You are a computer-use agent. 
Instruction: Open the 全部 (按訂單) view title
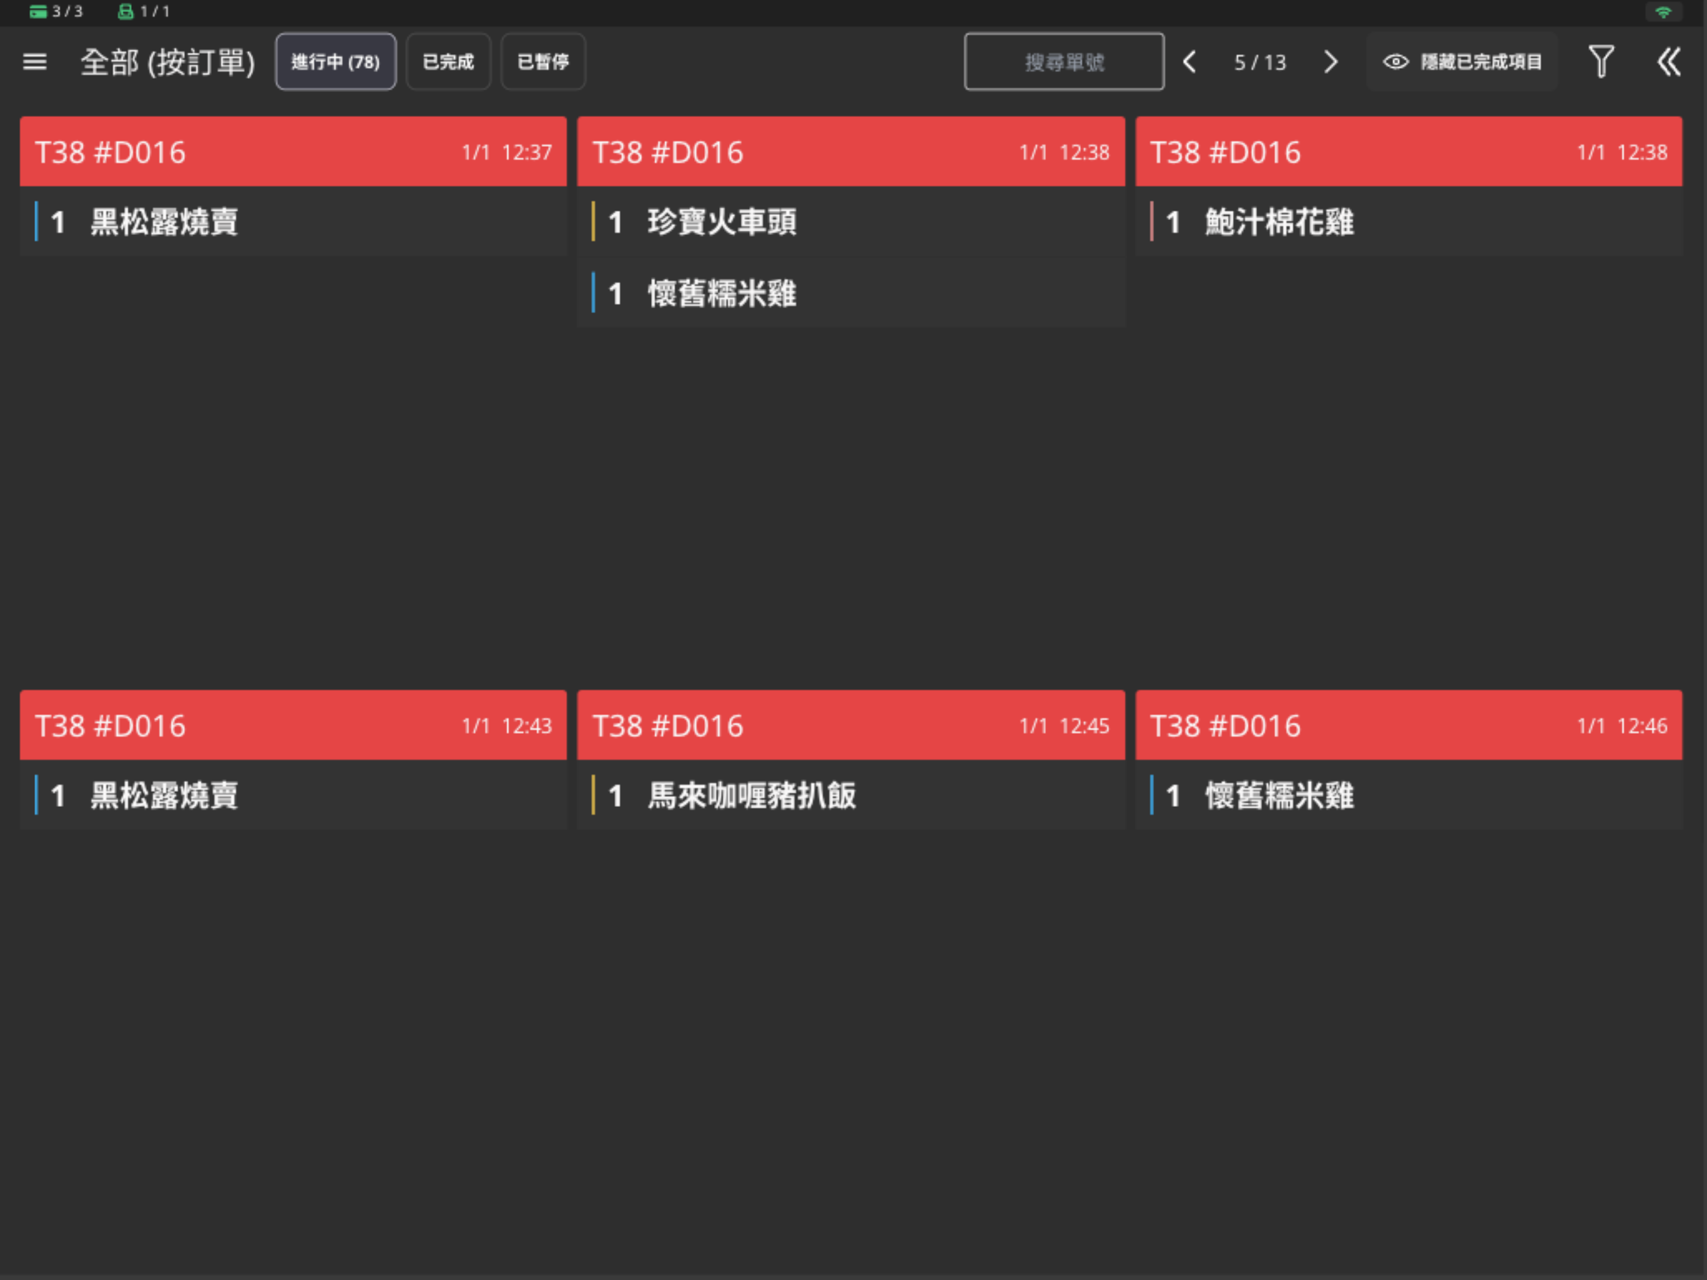[x=167, y=62]
